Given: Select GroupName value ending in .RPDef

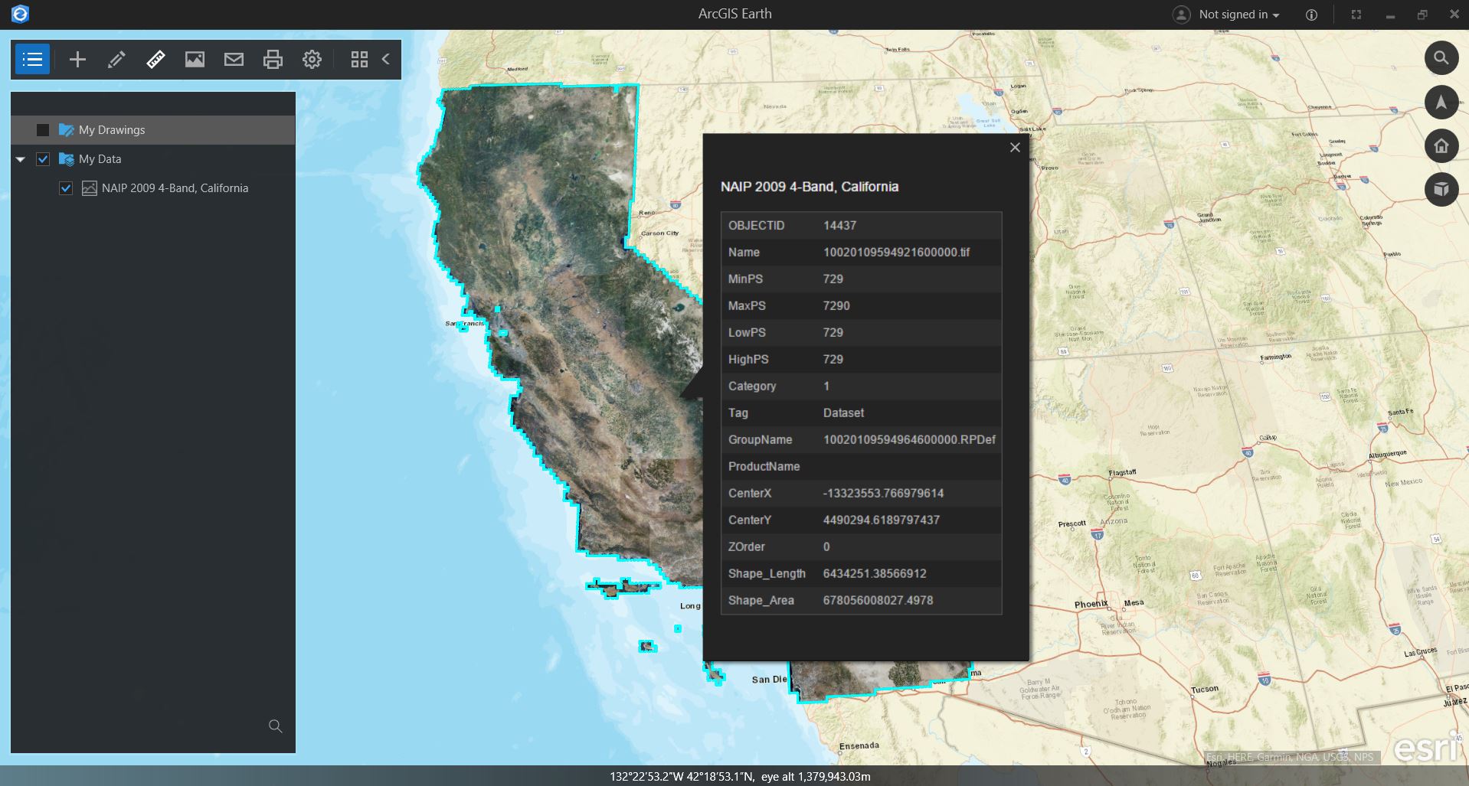Looking at the screenshot, I should pyautogui.click(x=909, y=440).
